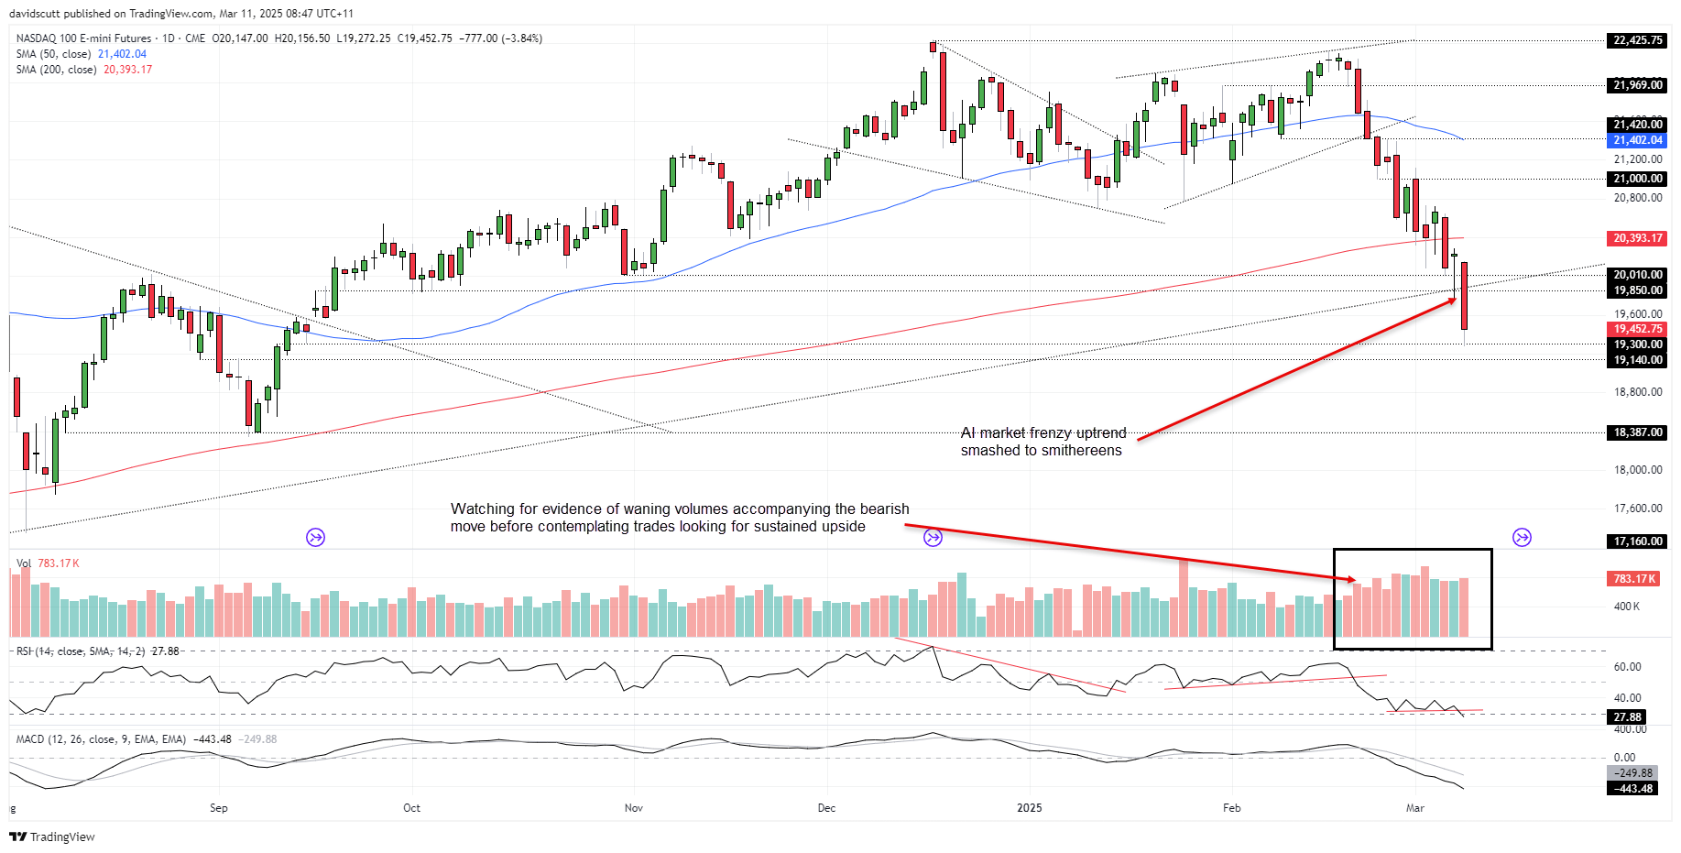Click the 18,387.00 price label
The width and height of the screenshot is (1681, 853).
pos(1638,432)
